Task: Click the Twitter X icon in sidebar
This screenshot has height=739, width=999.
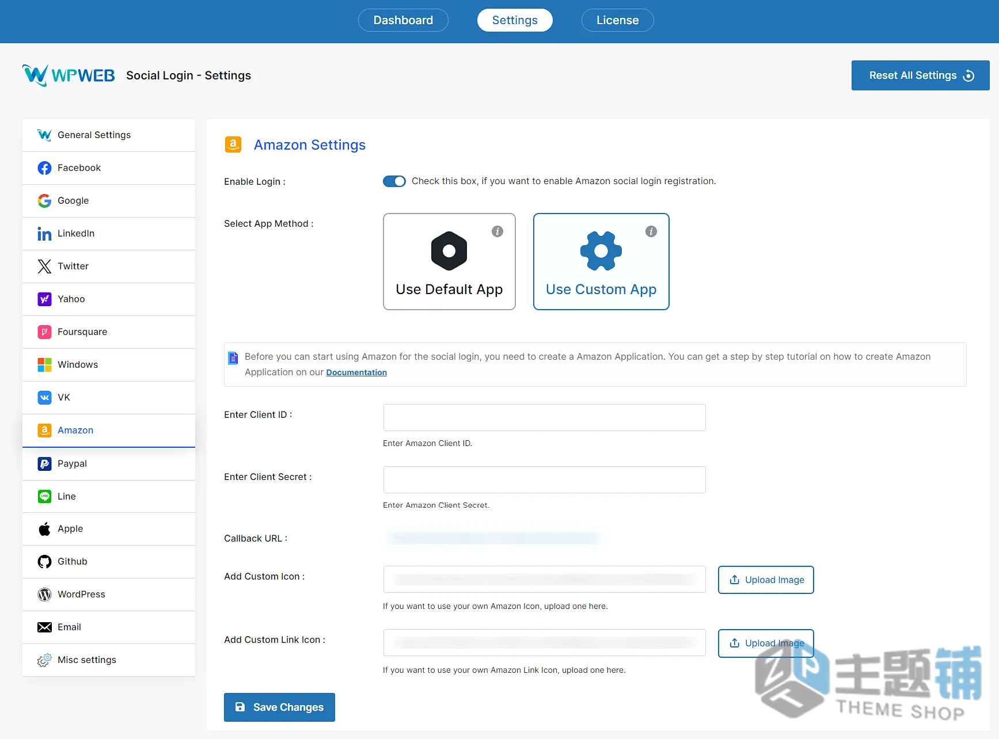Action: [x=44, y=266]
